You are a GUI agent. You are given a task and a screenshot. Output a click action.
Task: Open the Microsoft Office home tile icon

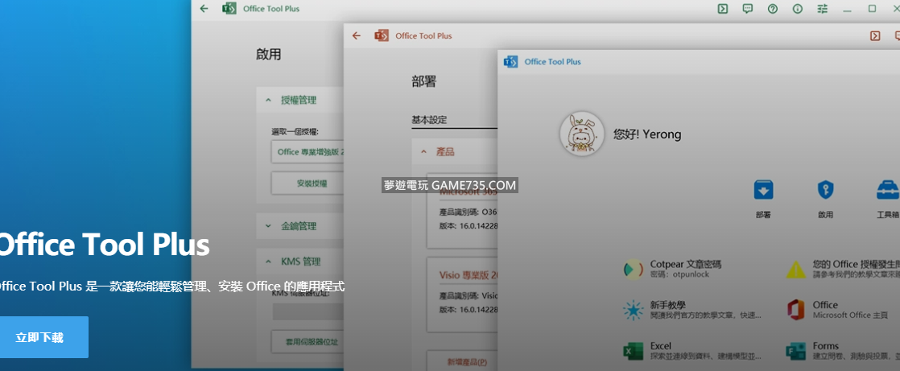click(796, 310)
